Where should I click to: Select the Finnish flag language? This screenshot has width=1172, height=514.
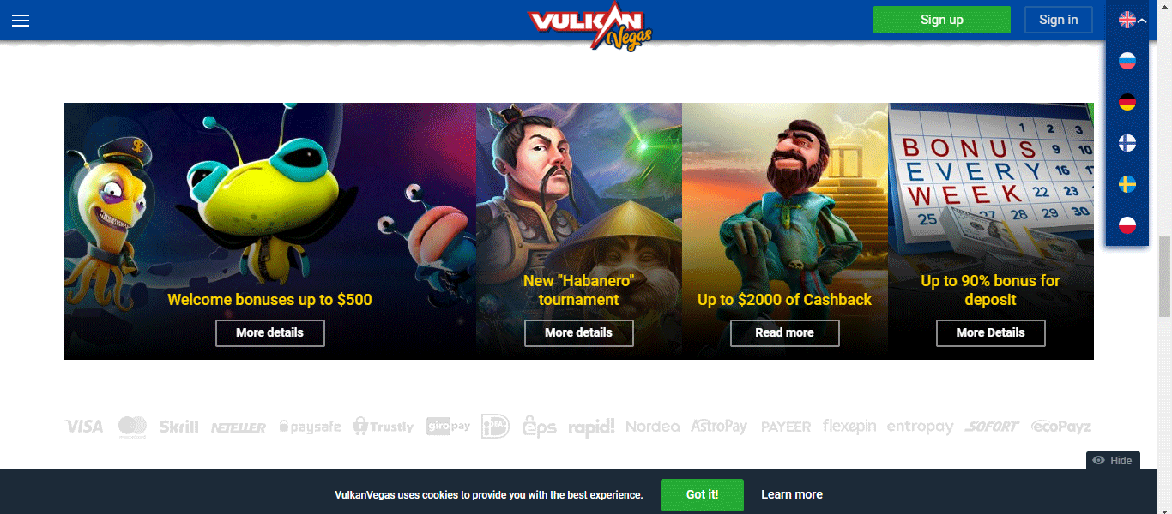1127,143
